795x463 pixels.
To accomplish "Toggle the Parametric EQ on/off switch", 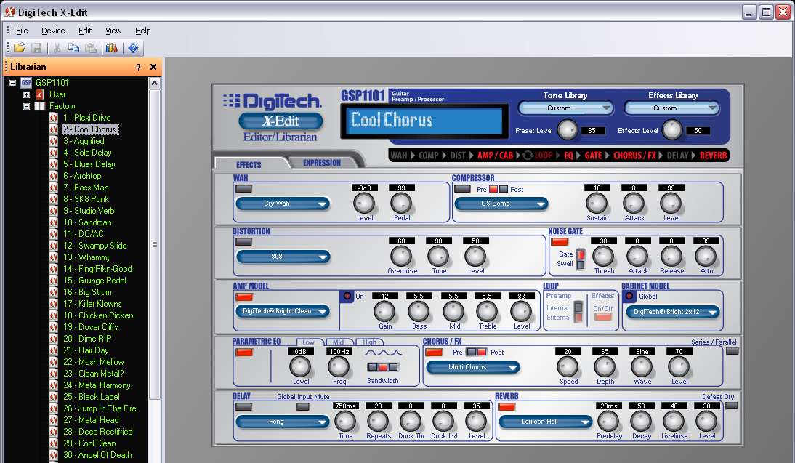I will point(244,352).
